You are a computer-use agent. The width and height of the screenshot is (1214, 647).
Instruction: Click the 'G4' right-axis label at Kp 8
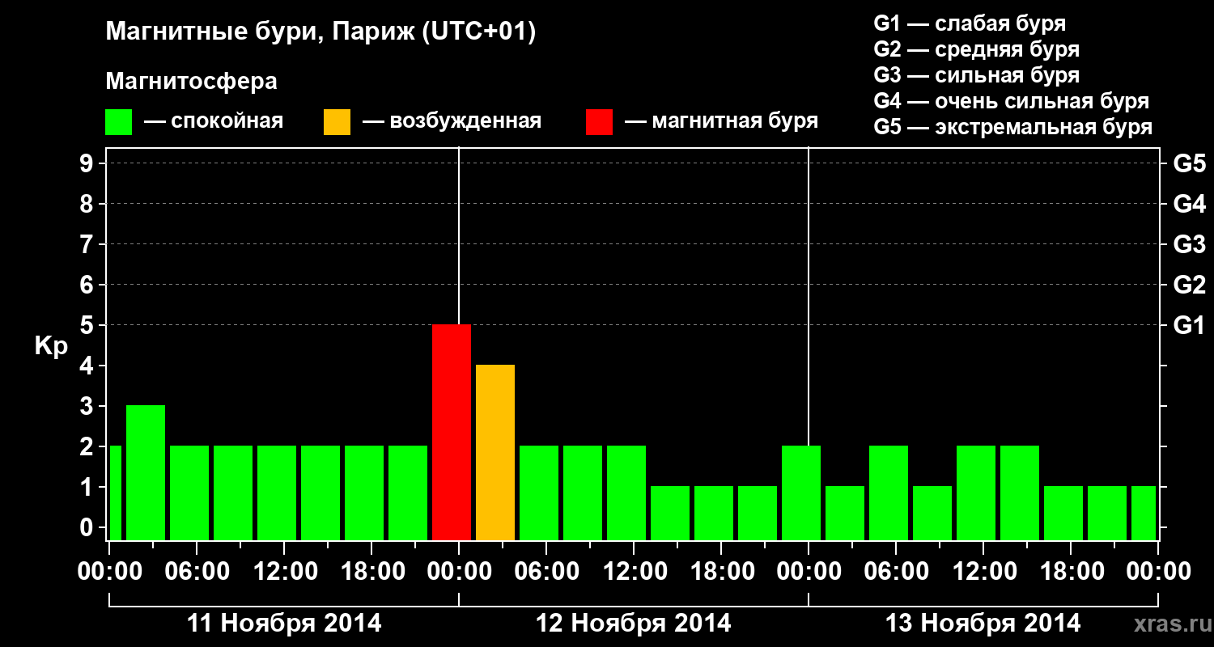click(1190, 204)
